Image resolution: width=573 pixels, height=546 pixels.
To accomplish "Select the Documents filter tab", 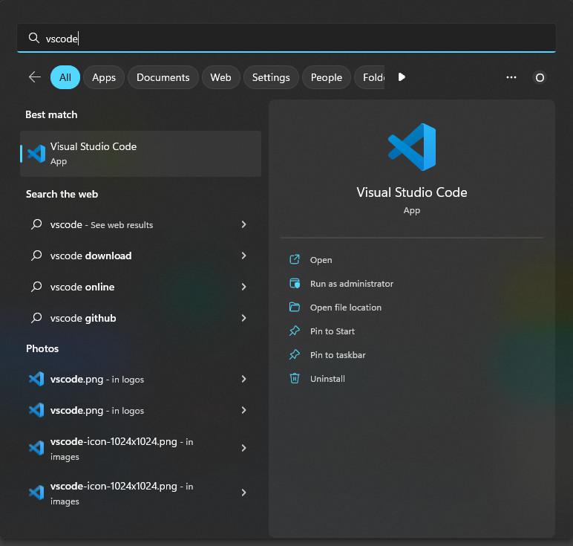I will [163, 77].
